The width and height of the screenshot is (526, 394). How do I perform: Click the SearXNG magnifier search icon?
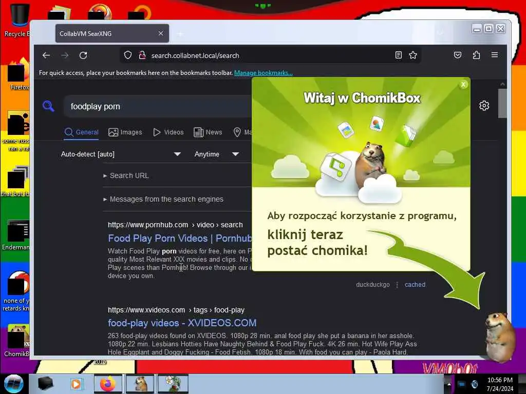49,106
